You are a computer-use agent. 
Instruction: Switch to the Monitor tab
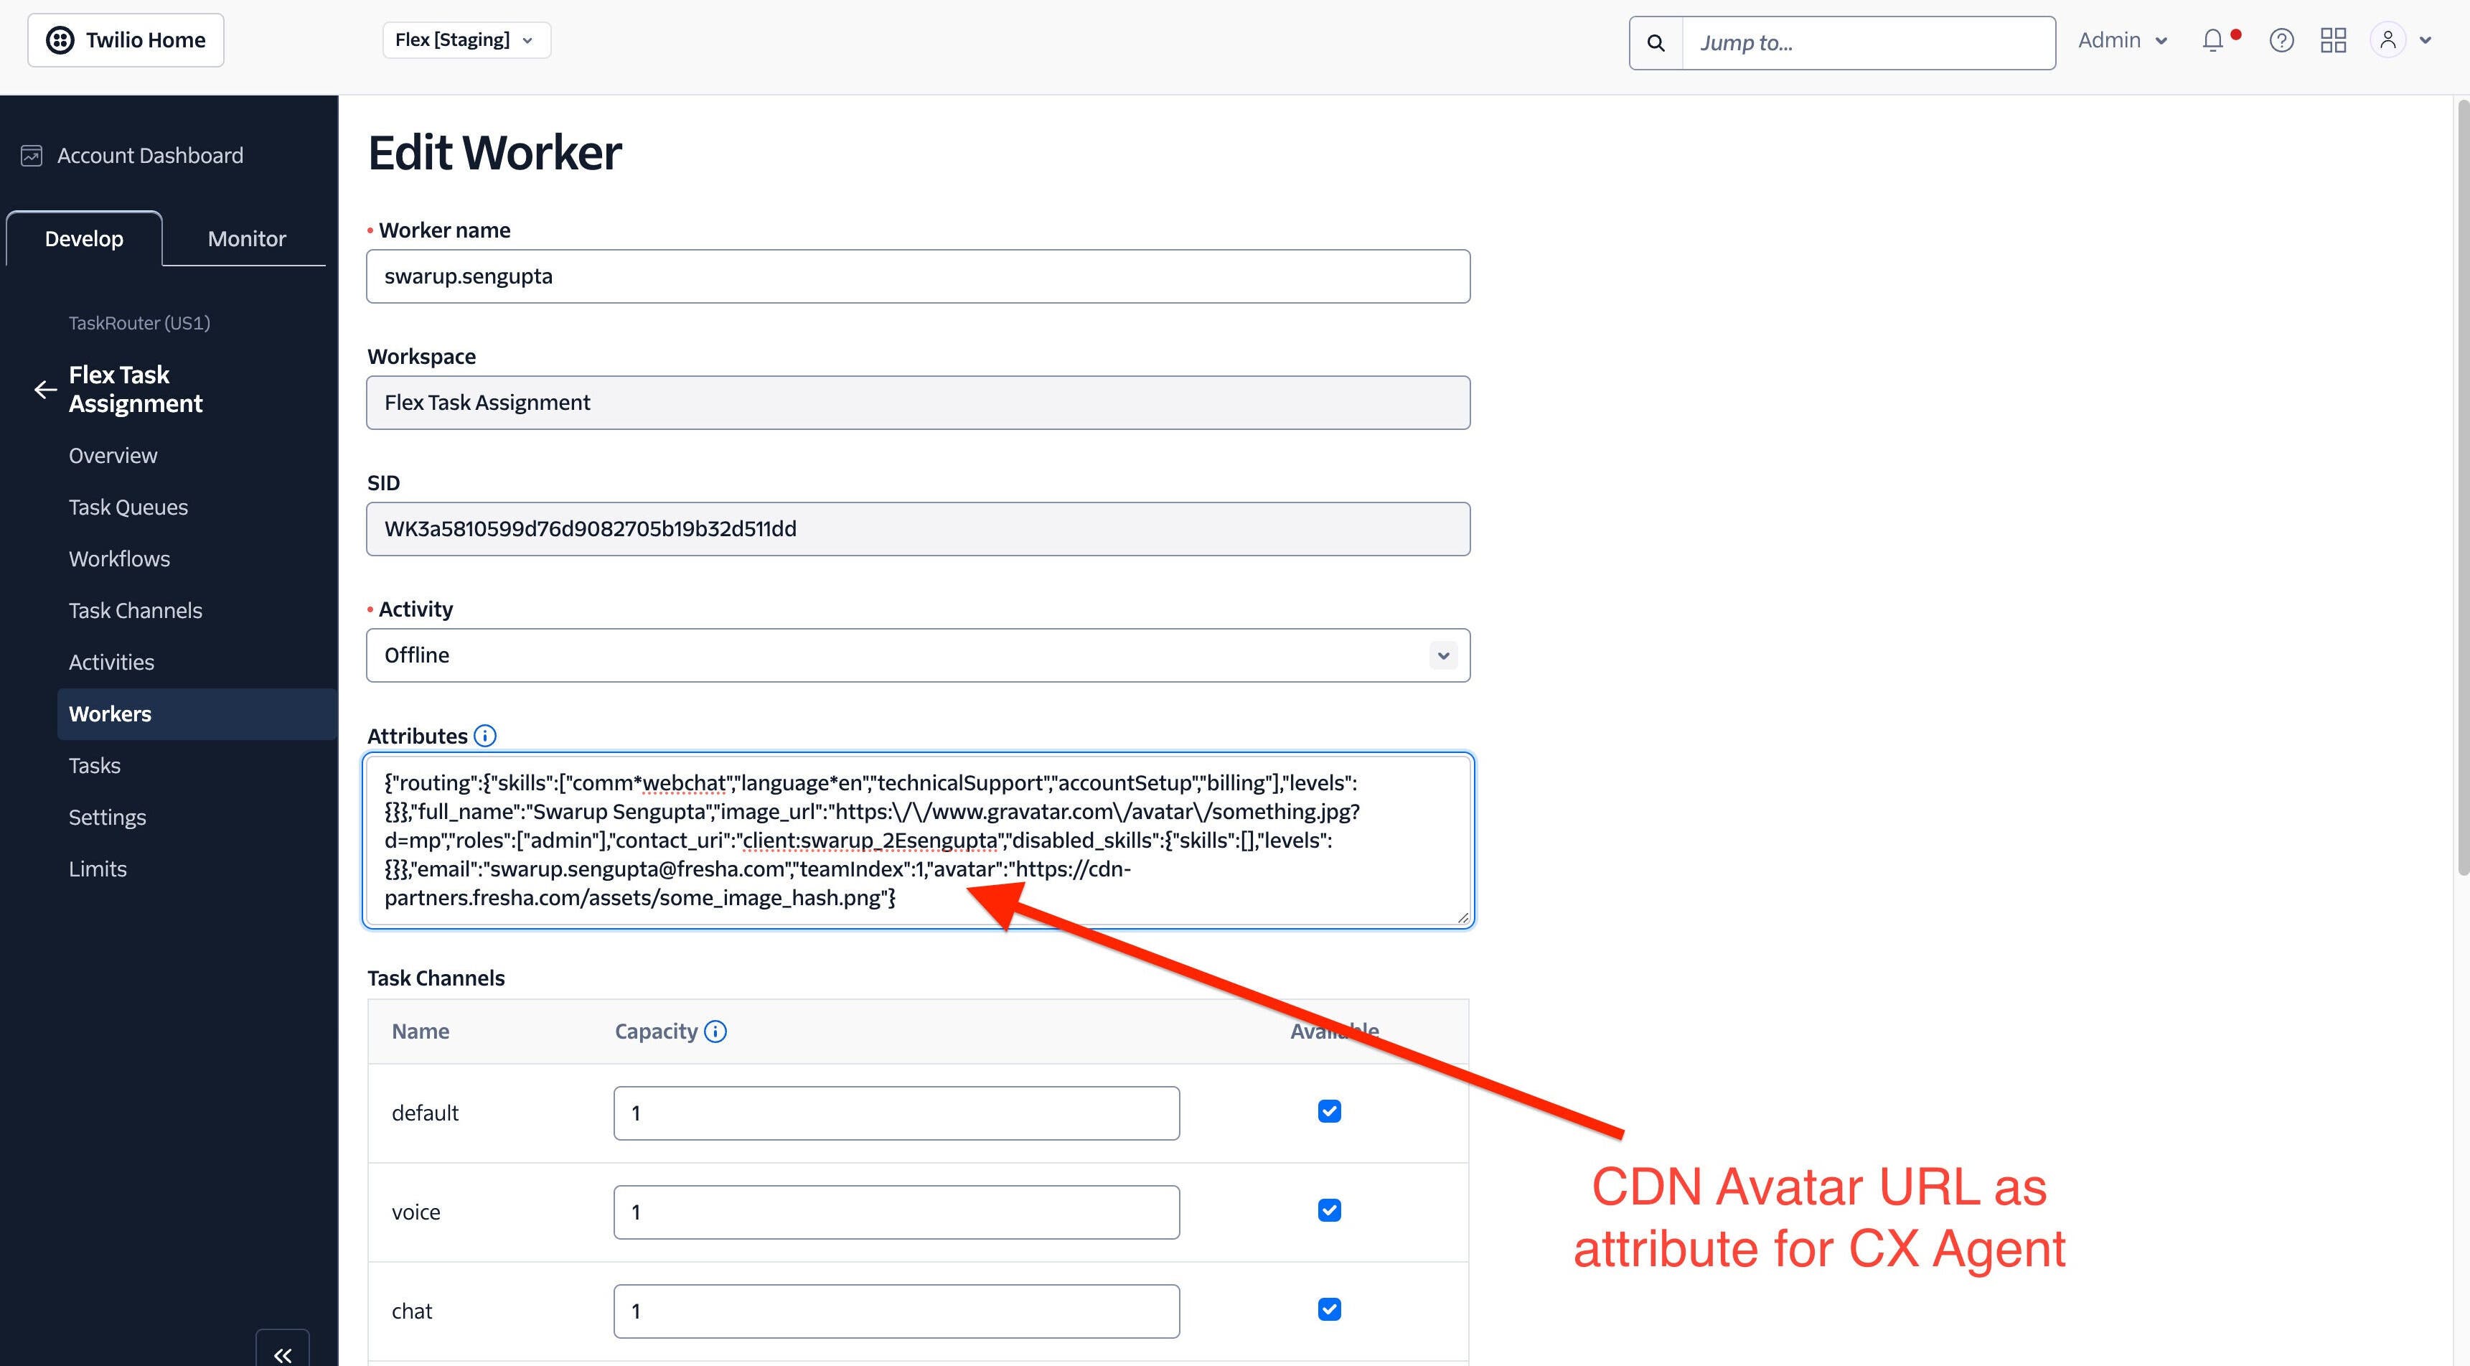click(x=246, y=239)
